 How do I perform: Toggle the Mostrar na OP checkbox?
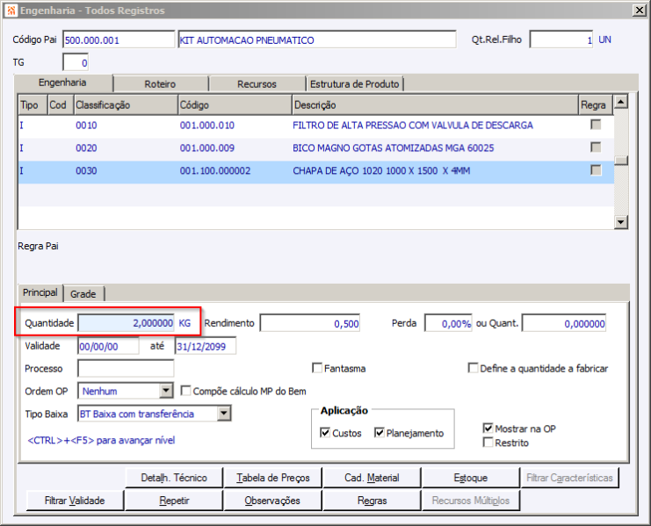488,429
